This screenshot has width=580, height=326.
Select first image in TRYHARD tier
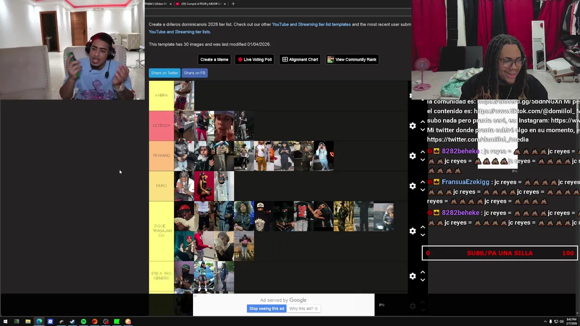click(x=184, y=156)
